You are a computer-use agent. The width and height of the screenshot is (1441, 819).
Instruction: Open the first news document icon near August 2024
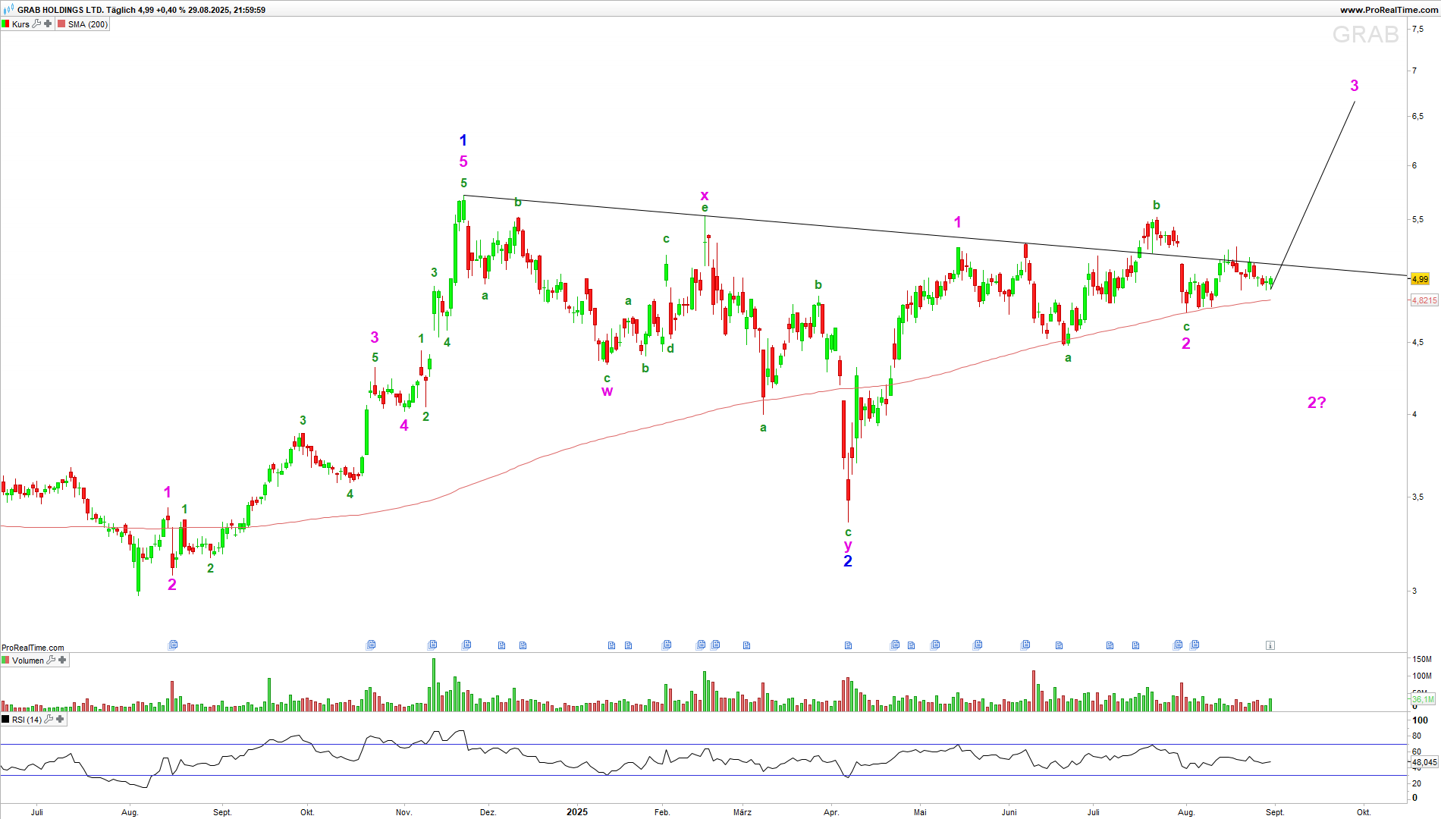[173, 645]
